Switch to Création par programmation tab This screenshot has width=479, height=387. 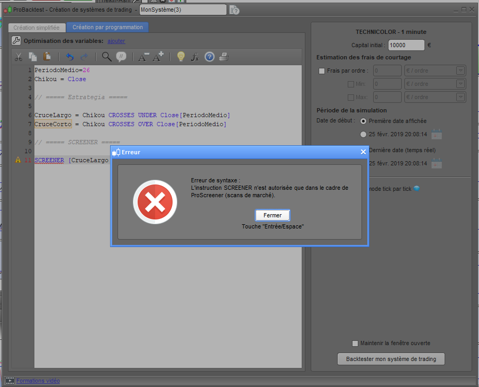107,27
